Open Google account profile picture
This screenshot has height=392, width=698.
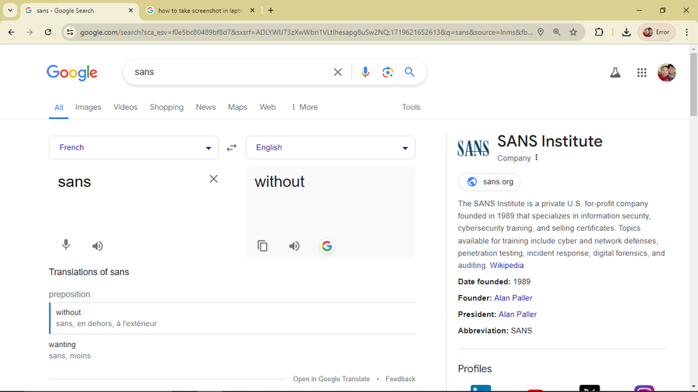(x=666, y=73)
